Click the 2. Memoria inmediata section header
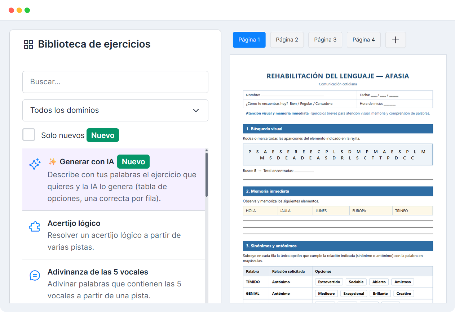The height and width of the screenshot is (312, 455). pyautogui.click(x=338, y=191)
